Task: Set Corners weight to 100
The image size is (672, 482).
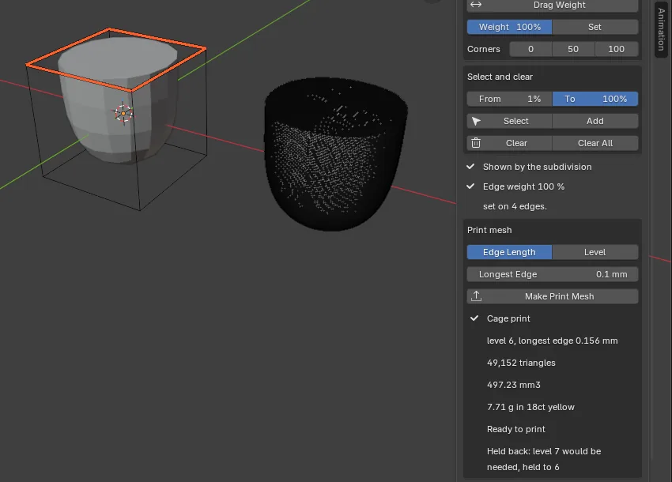Action: (617, 49)
